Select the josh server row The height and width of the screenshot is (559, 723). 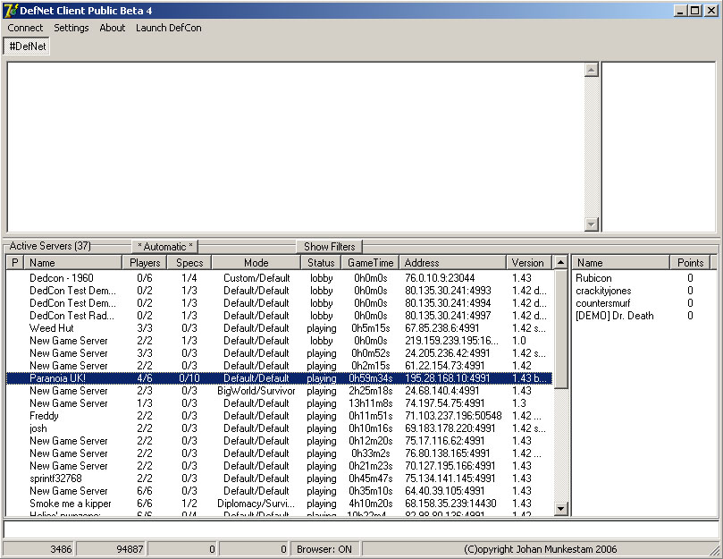pos(279,428)
